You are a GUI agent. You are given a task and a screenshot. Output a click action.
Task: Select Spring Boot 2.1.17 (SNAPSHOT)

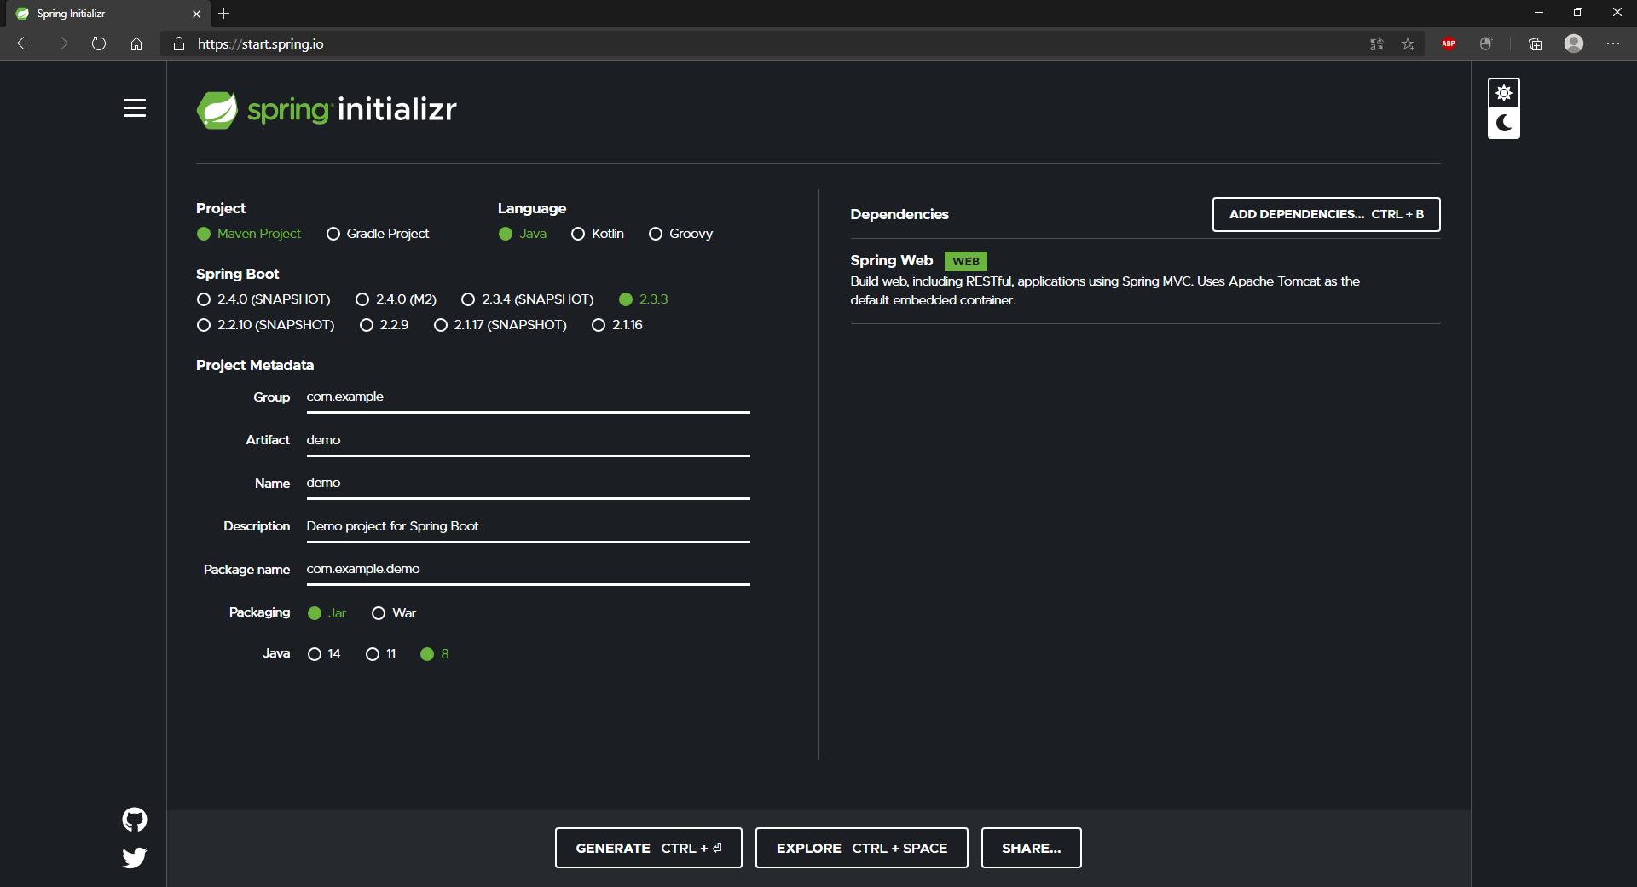point(500,325)
